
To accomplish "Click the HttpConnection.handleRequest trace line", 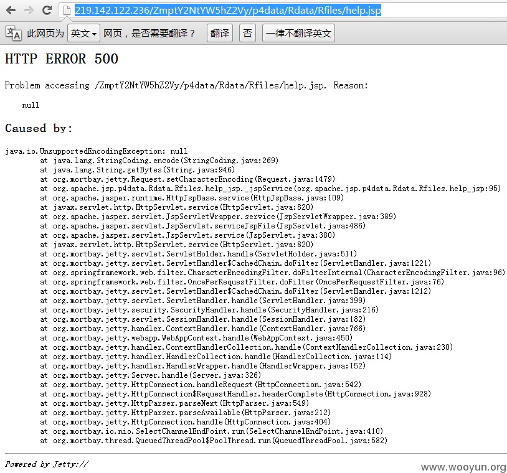I will [201, 385].
